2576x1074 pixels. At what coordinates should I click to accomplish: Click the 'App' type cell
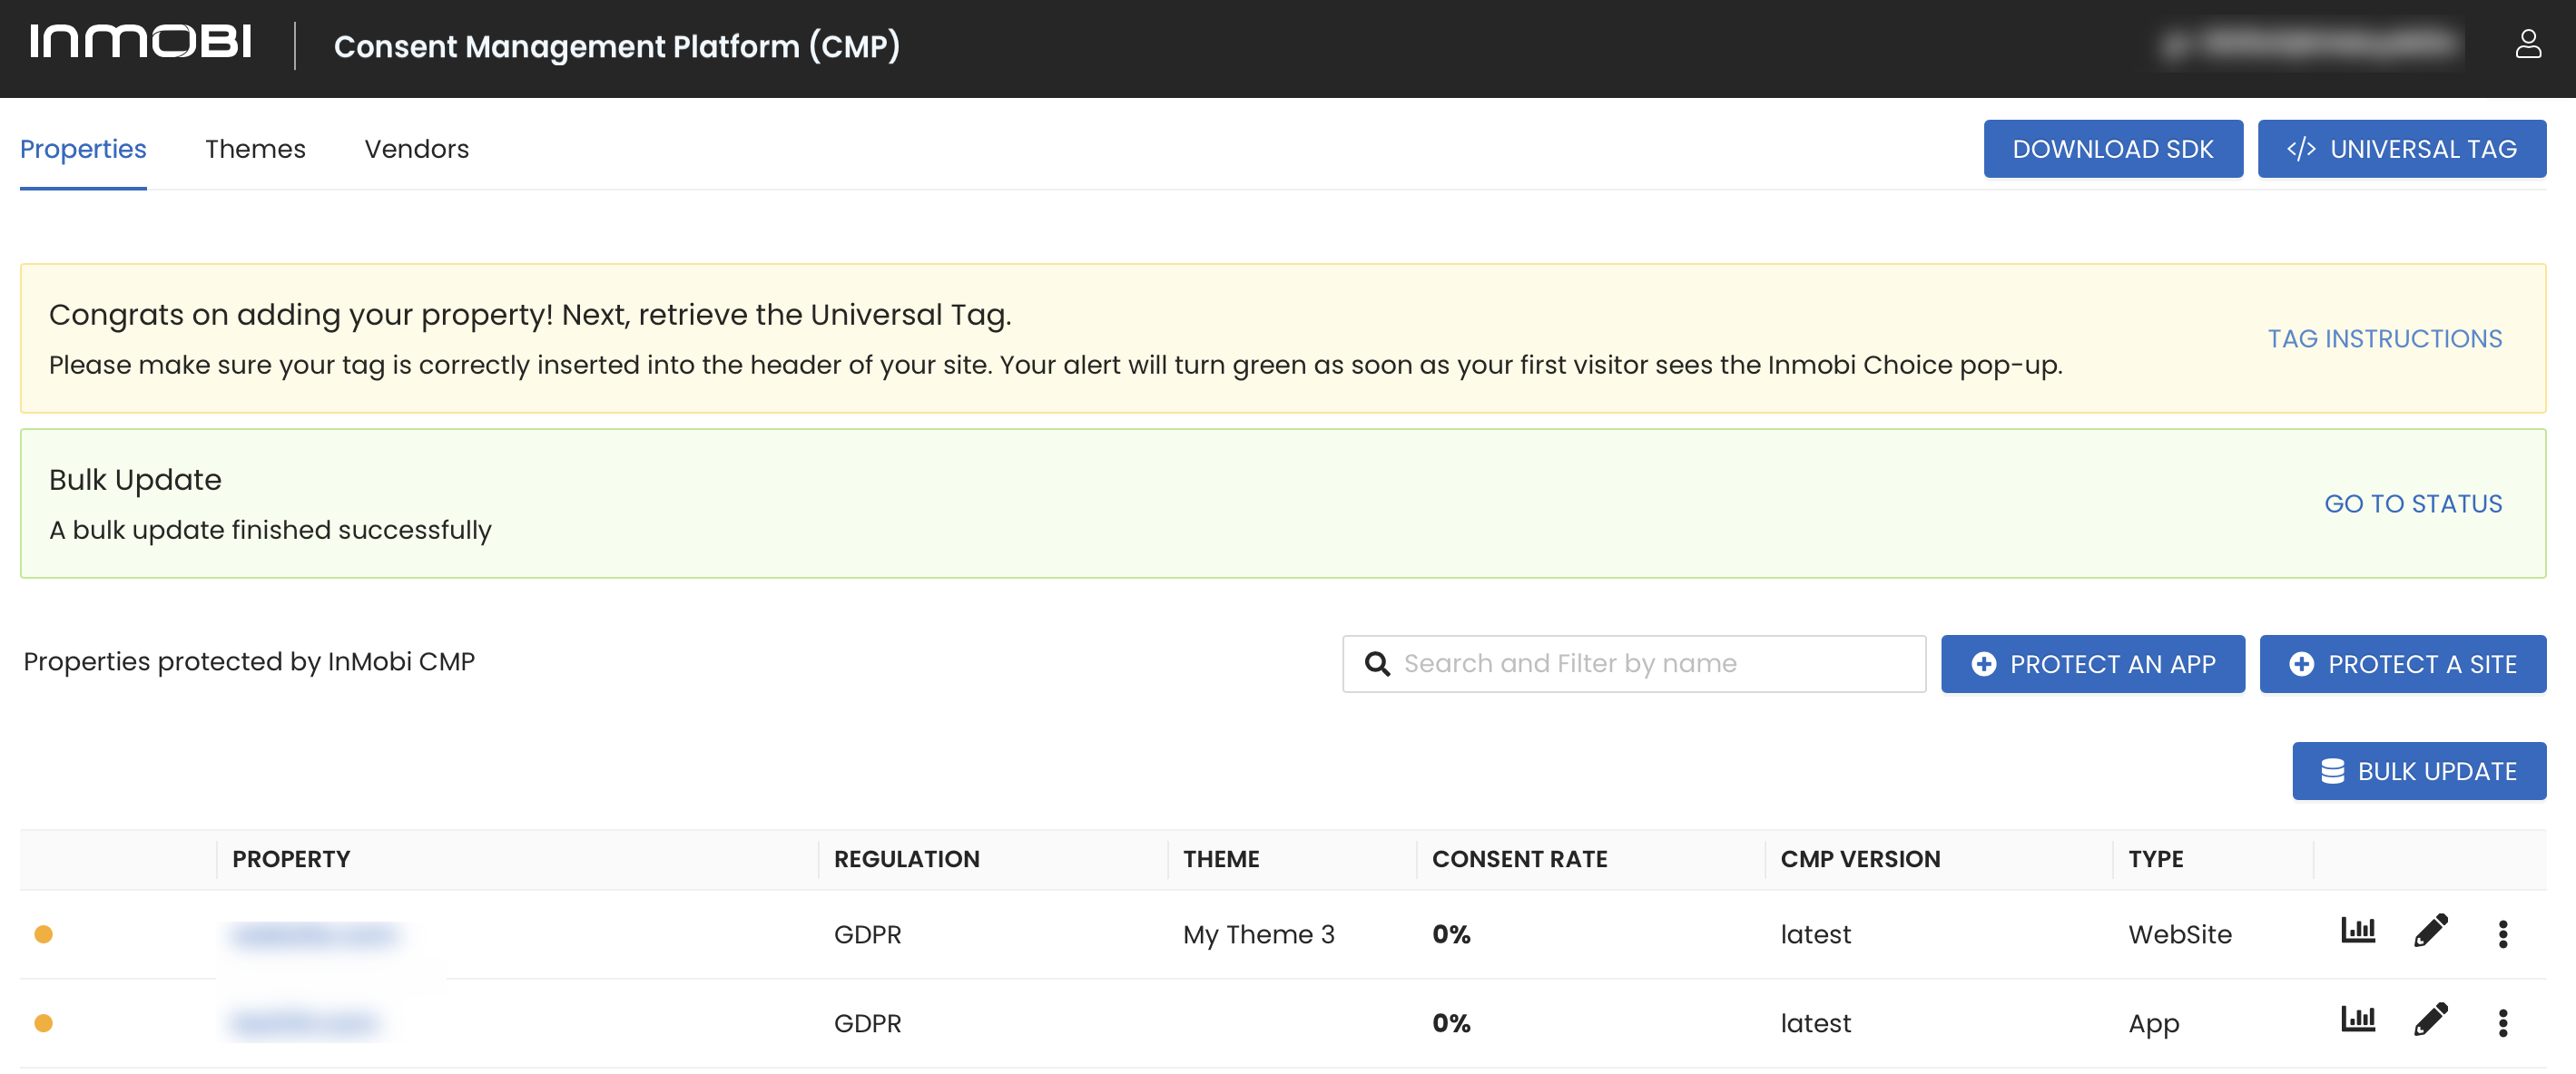[2153, 1023]
